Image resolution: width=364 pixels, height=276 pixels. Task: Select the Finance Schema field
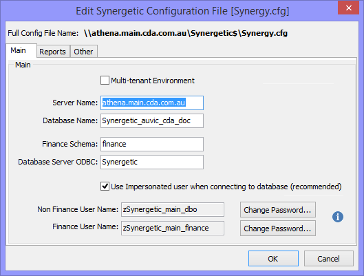[152, 144]
